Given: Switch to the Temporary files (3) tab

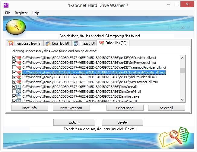Looking at the screenshot, I should point(25,43).
